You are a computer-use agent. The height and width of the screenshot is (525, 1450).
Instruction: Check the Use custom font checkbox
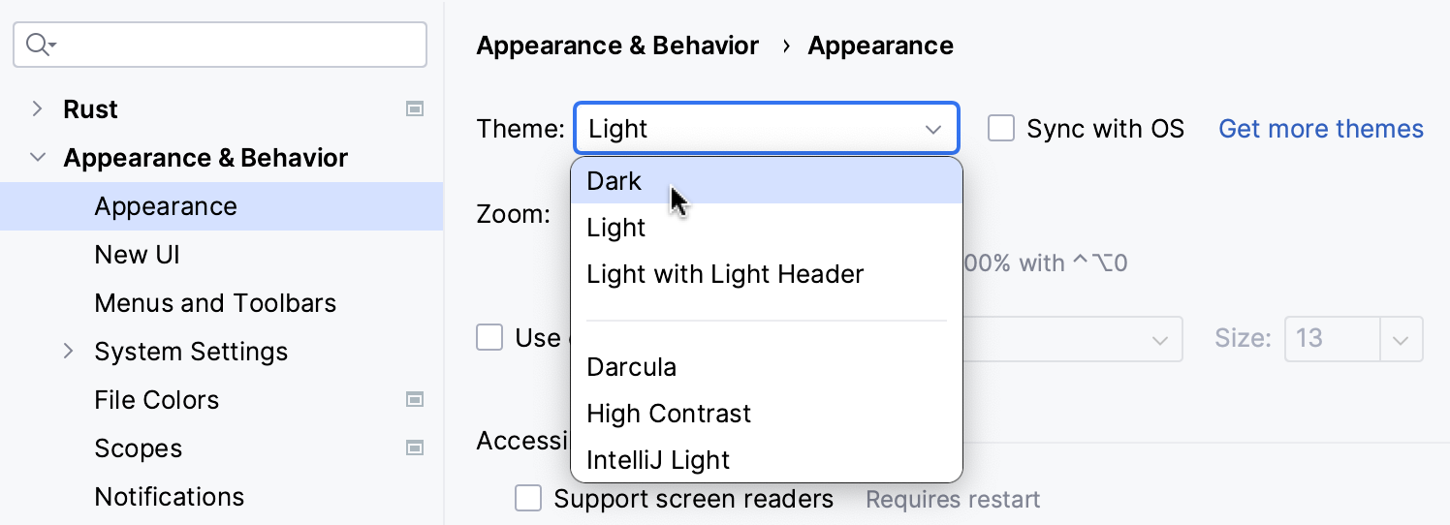coord(489,338)
